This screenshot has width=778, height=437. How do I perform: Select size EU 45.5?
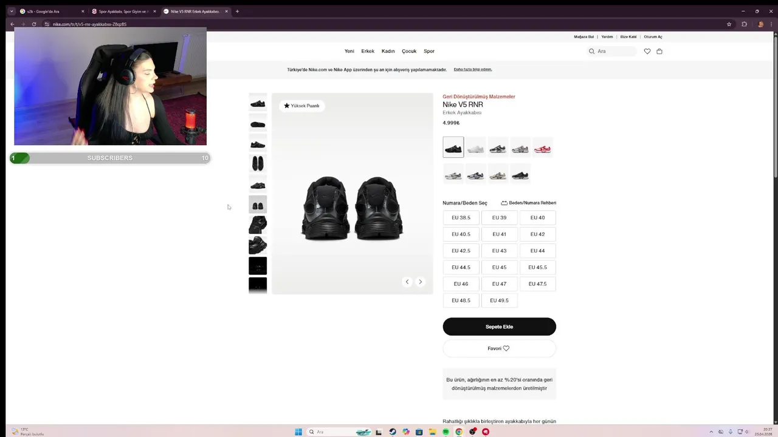(537, 267)
